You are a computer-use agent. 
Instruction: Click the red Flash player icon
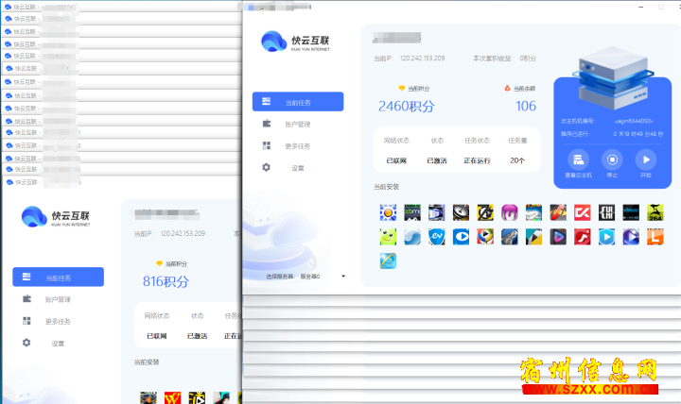(x=583, y=237)
